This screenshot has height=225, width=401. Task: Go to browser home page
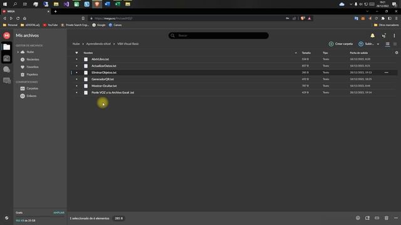pos(24,18)
